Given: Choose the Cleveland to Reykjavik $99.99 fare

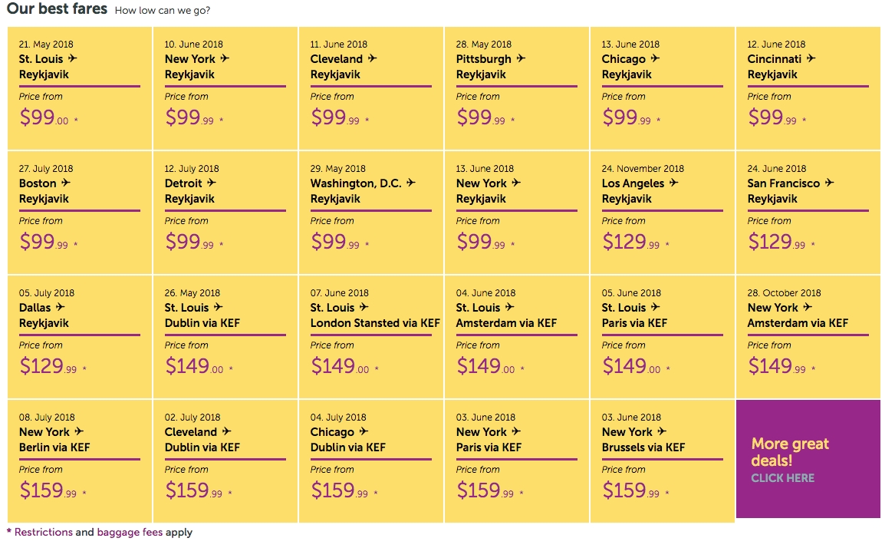Looking at the screenshot, I should (371, 87).
